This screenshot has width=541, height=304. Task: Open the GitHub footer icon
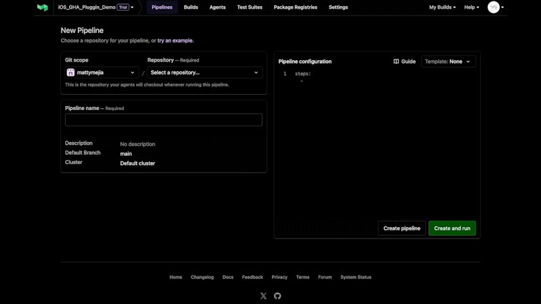277,296
